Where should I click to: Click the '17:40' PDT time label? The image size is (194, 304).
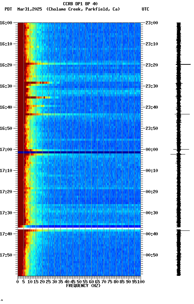[x=6, y=234]
